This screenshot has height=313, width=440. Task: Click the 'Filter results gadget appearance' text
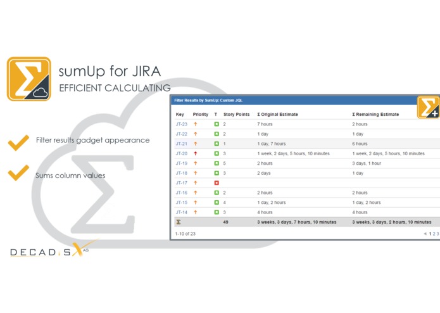92,140
